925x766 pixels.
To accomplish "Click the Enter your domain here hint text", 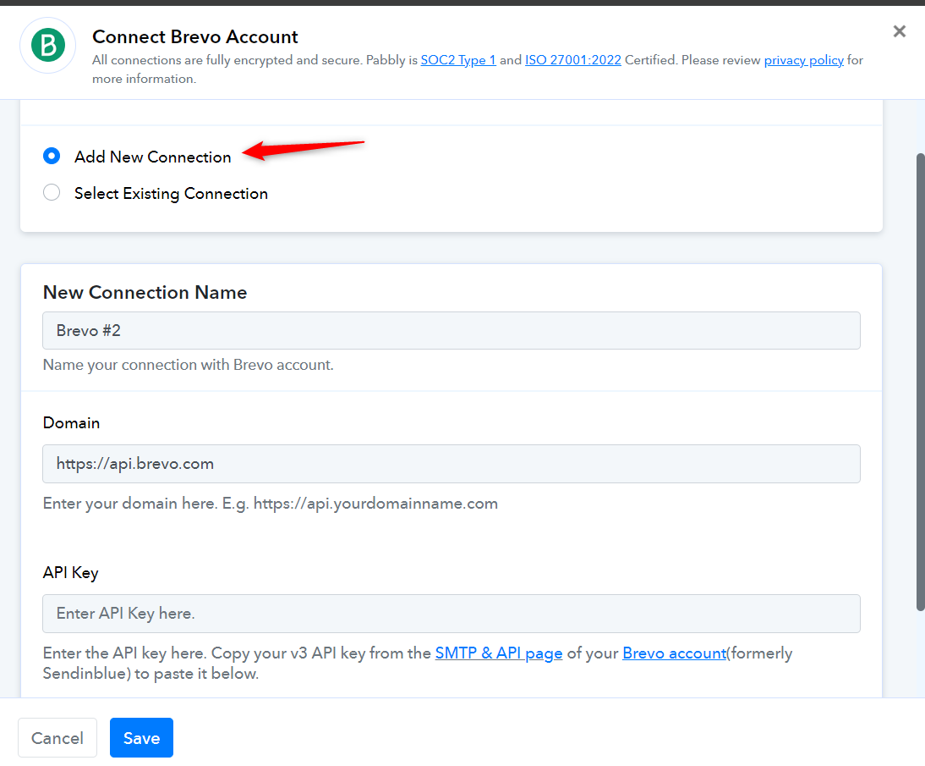I will coord(271,504).
